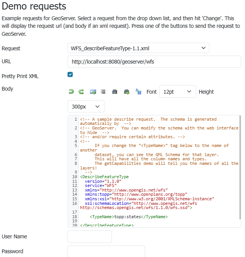Click the service="WFS" attribute in editor
Viewport: 245px width, 257px height.
(100, 185)
